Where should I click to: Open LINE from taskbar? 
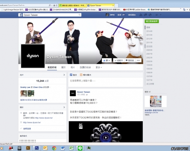click(x=80, y=148)
